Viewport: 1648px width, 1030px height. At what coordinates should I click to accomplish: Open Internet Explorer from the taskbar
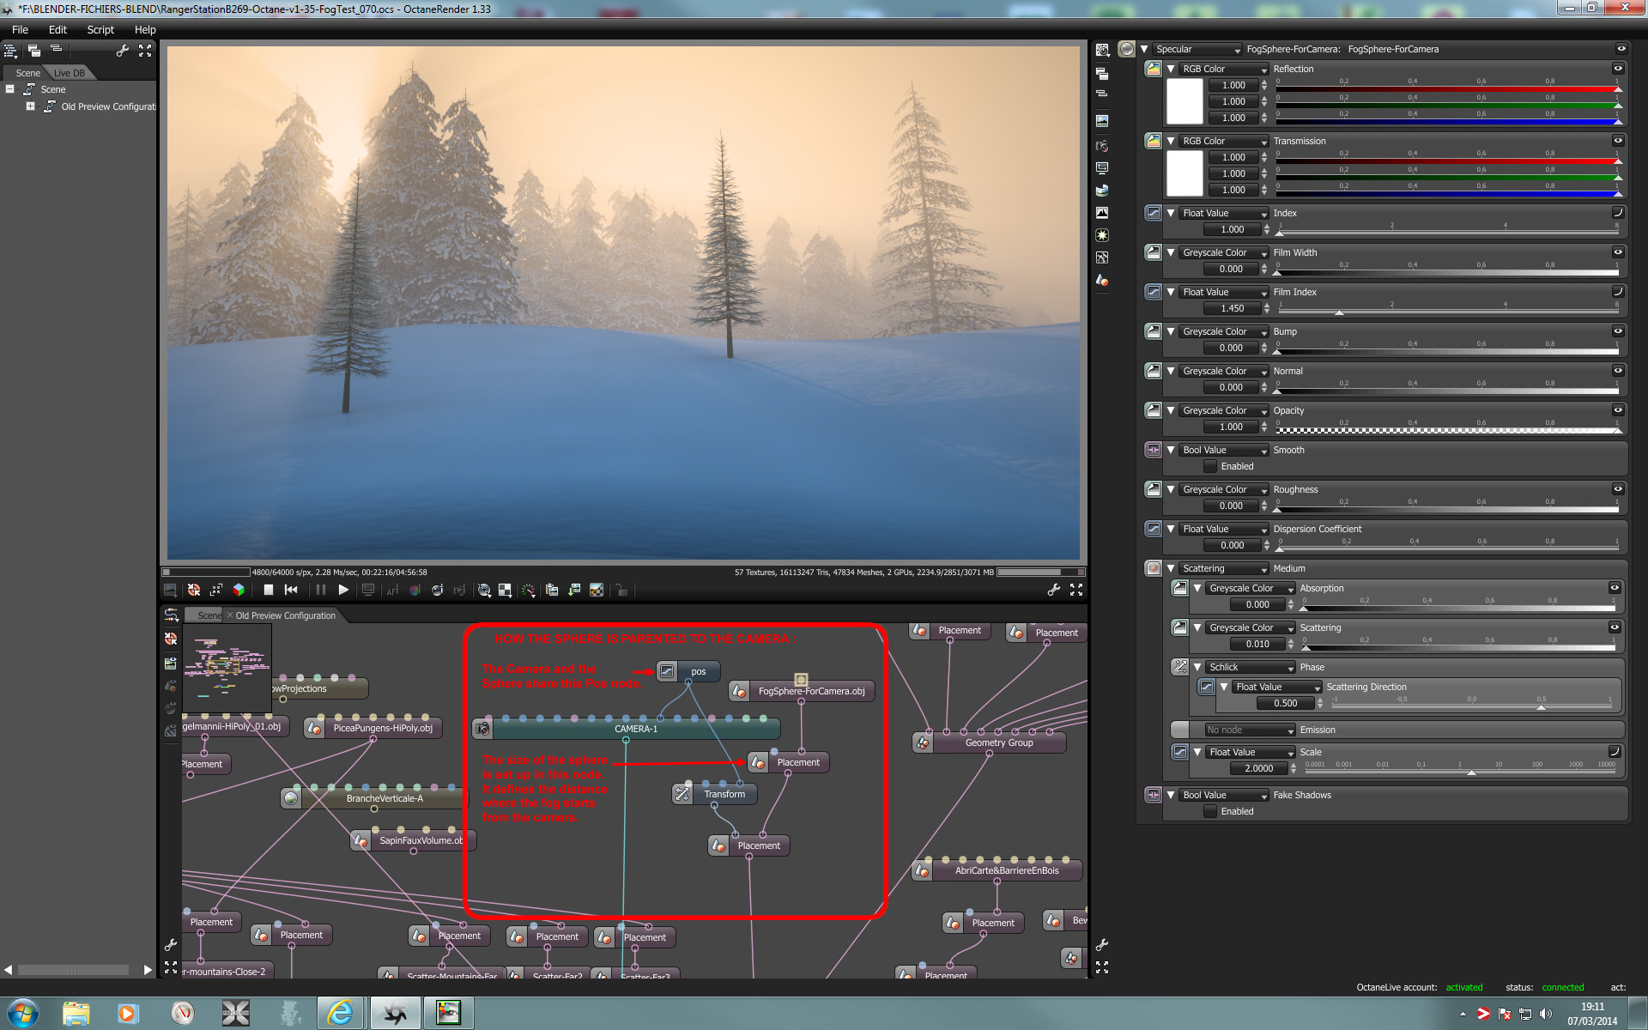click(x=340, y=1013)
